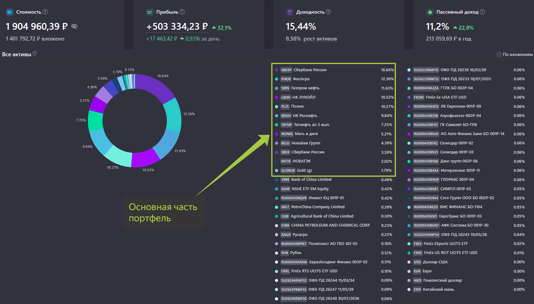Select Джи-групп 002Р-06 row
The height and width of the screenshot is (304, 534).
[x=466, y=161]
